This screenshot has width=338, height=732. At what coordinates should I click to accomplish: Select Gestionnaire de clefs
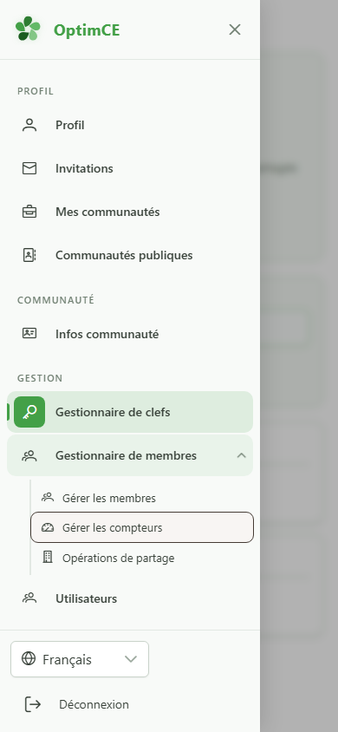click(130, 412)
